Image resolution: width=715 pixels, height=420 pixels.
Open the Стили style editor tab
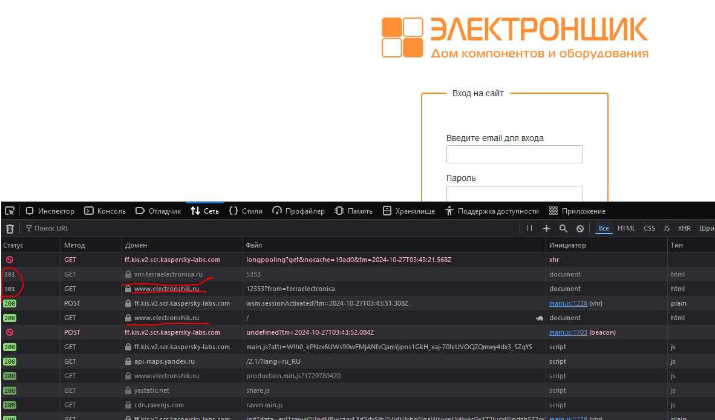(246, 211)
